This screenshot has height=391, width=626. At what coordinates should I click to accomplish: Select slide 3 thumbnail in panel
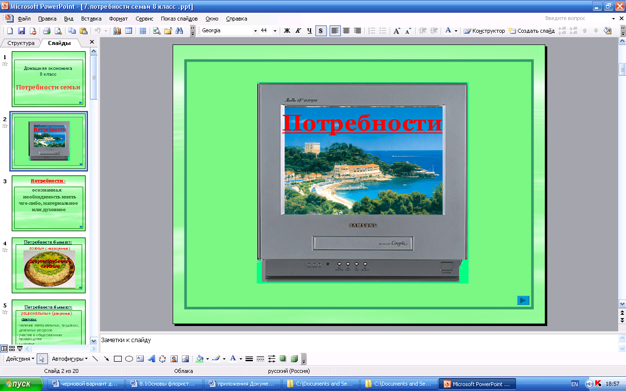pos(48,203)
